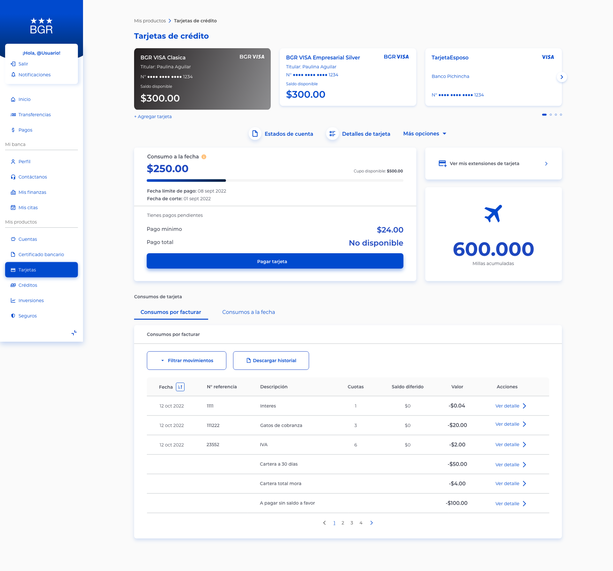Click the + Agregar tarjeta link

click(x=153, y=117)
